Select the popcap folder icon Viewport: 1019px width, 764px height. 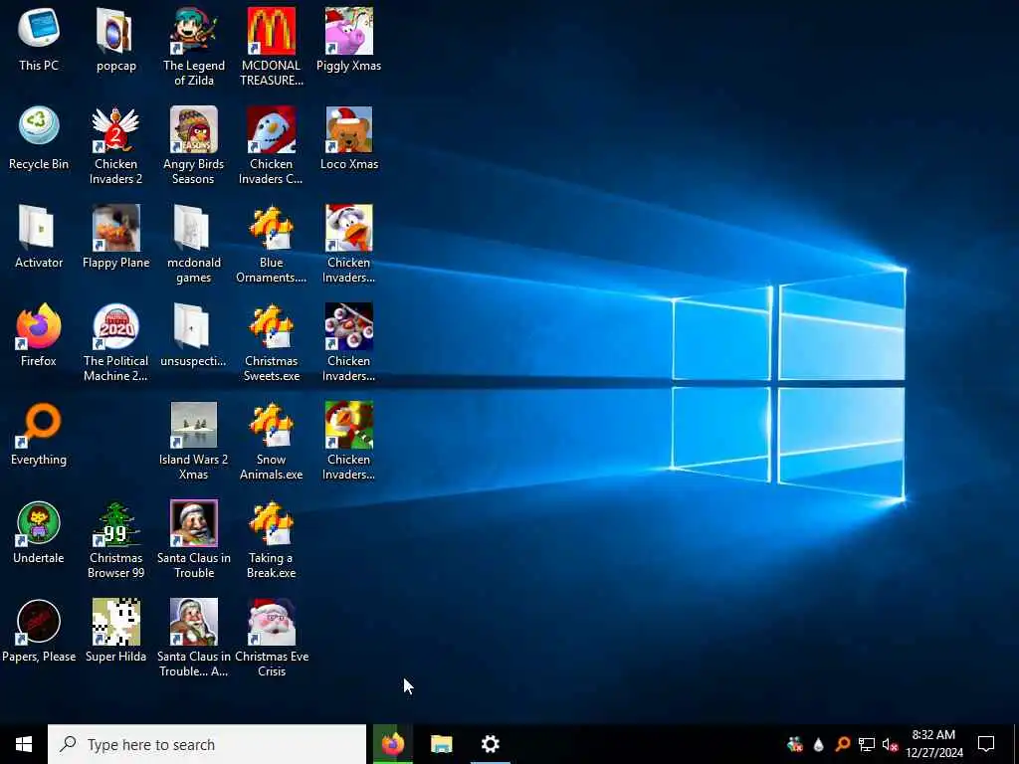pyautogui.click(x=115, y=31)
